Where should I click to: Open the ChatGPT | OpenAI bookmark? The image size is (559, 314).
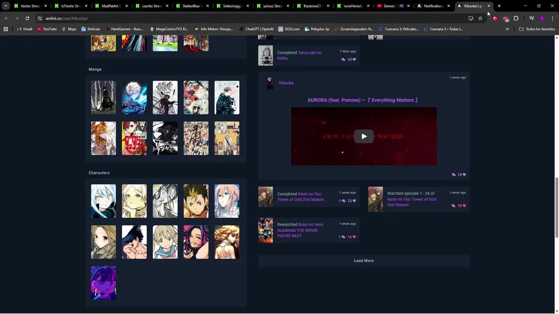256,29
